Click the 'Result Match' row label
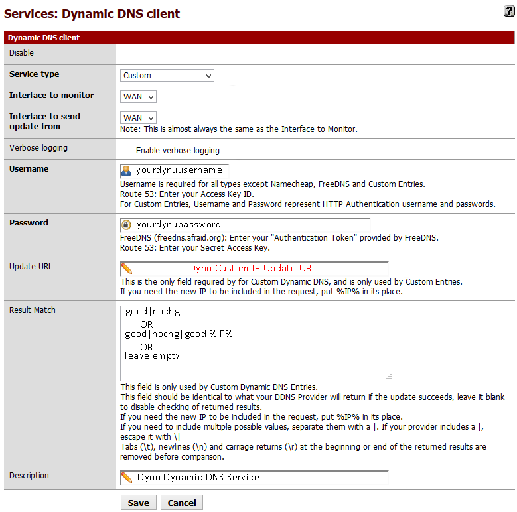The image size is (517, 512). pos(33,310)
